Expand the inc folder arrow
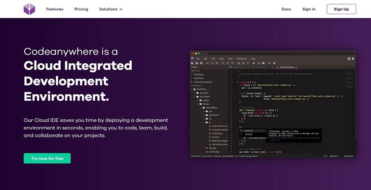Screen dimensions: 371x190 pos(204,119)
